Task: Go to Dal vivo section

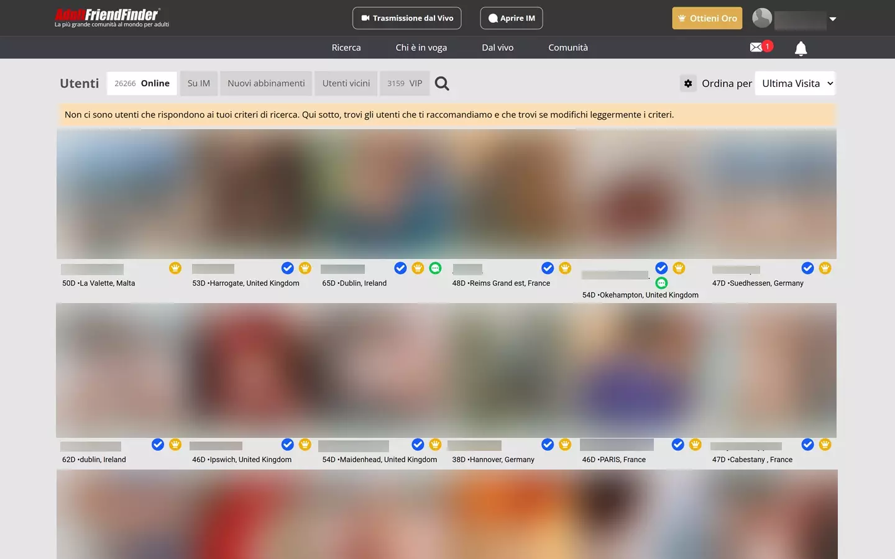Action: [x=498, y=47]
